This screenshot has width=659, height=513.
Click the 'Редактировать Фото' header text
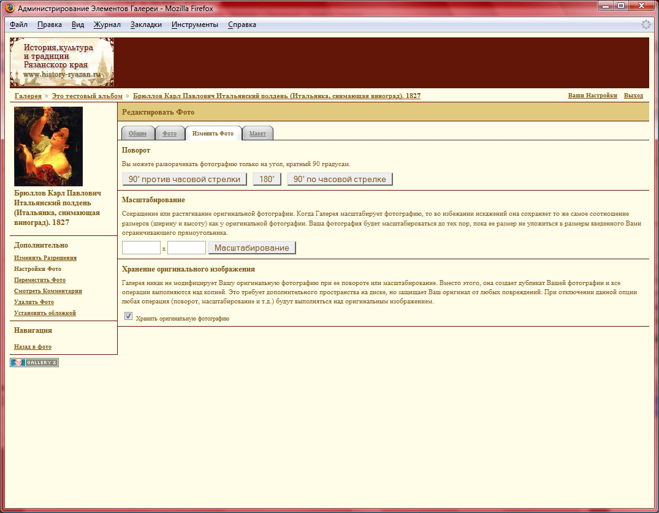coord(158,112)
